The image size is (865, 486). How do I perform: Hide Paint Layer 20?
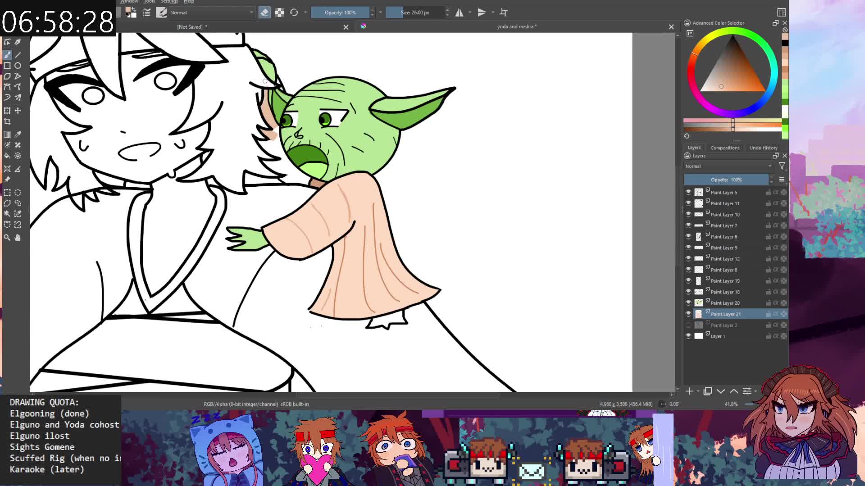(688, 303)
